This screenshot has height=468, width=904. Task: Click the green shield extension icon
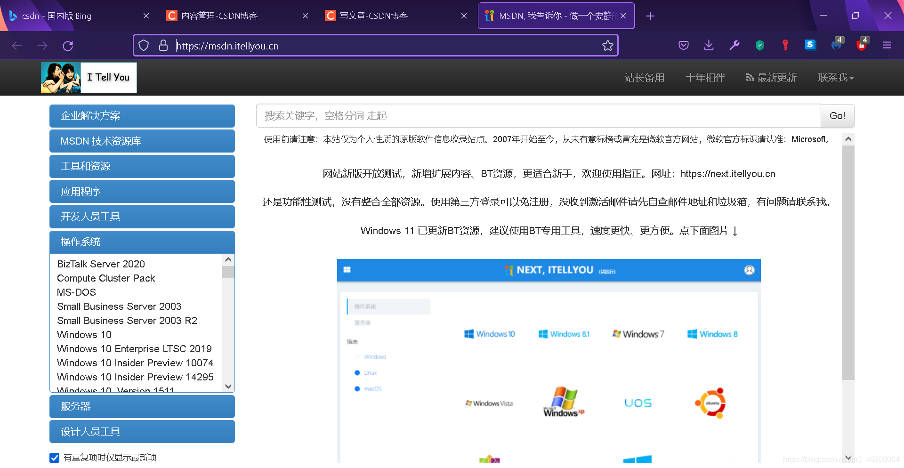(x=759, y=45)
